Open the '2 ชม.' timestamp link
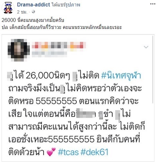156x162 pixels. (x=22, y=12)
